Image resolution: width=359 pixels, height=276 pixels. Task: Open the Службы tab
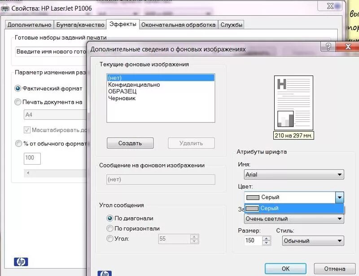(231, 25)
